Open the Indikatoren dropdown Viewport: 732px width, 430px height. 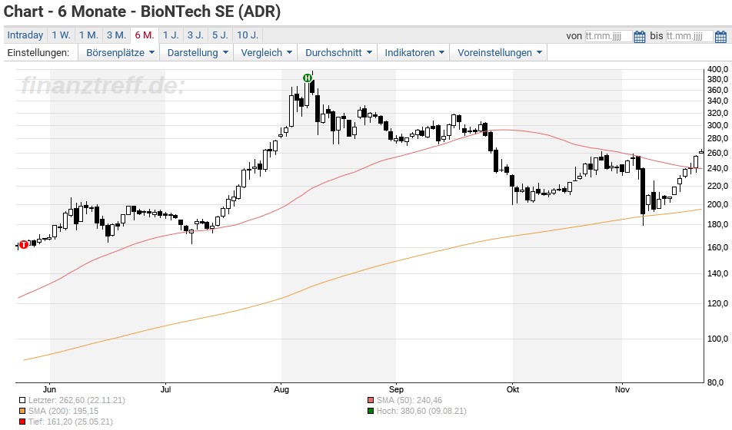414,53
